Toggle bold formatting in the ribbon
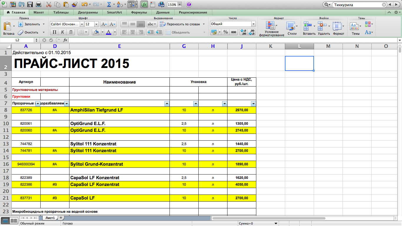This screenshot has height=226, width=402. click(x=54, y=32)
